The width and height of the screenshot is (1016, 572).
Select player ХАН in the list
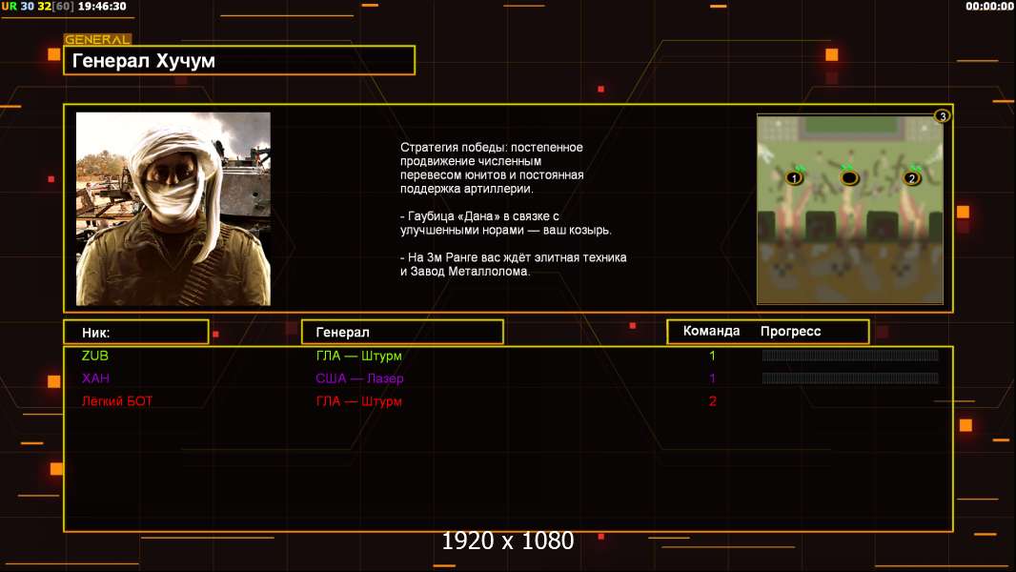(95, 378)
